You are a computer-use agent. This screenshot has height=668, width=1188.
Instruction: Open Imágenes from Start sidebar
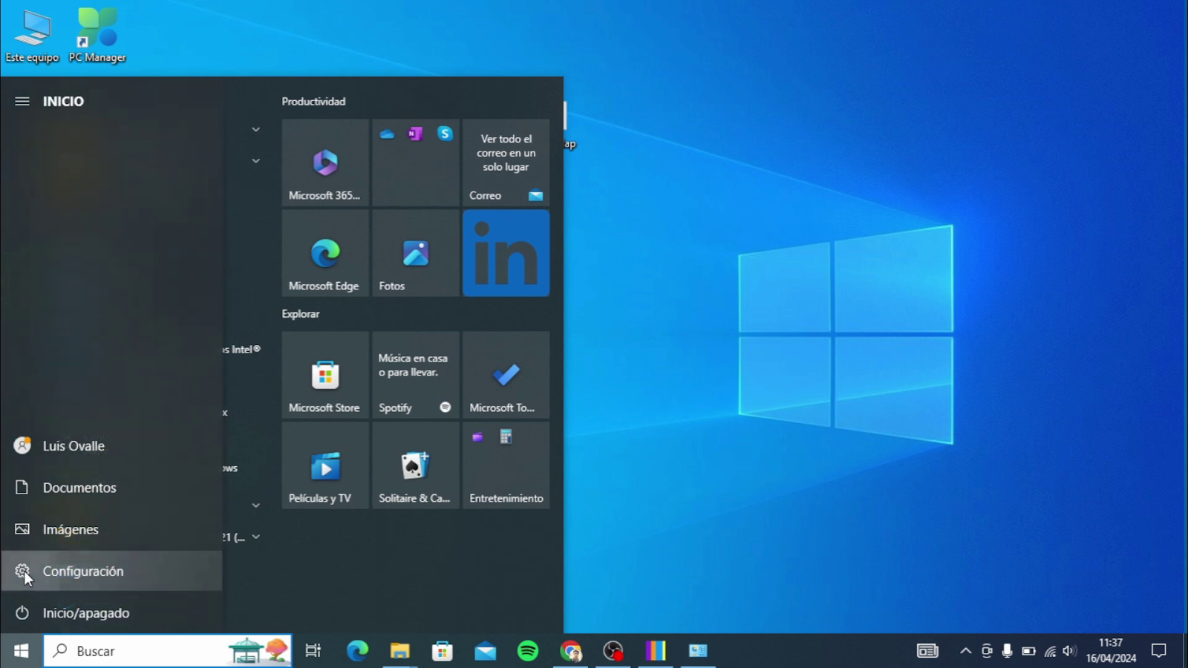pos(111,529)
